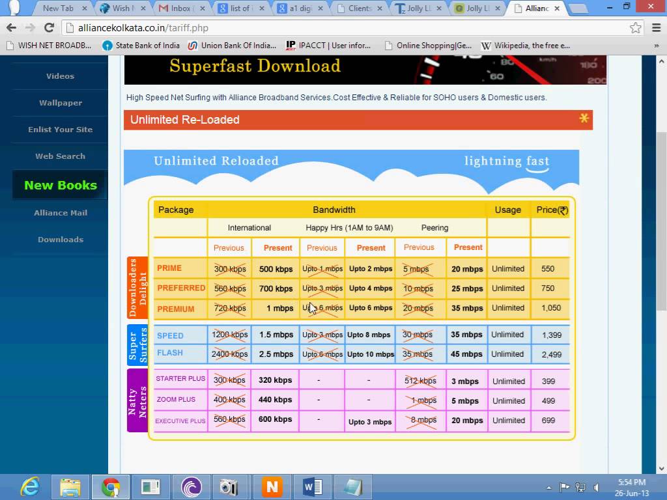
Task: Open the BitTorrent taskbar icon
Action: pos(191,487)
